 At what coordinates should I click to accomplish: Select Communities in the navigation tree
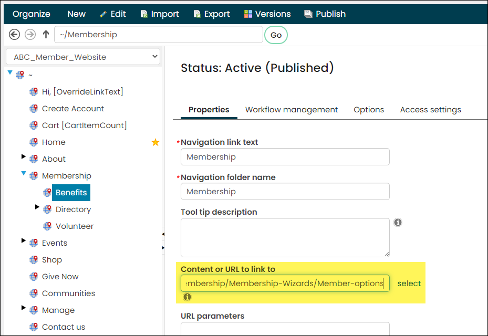click(x=68, y=293)
